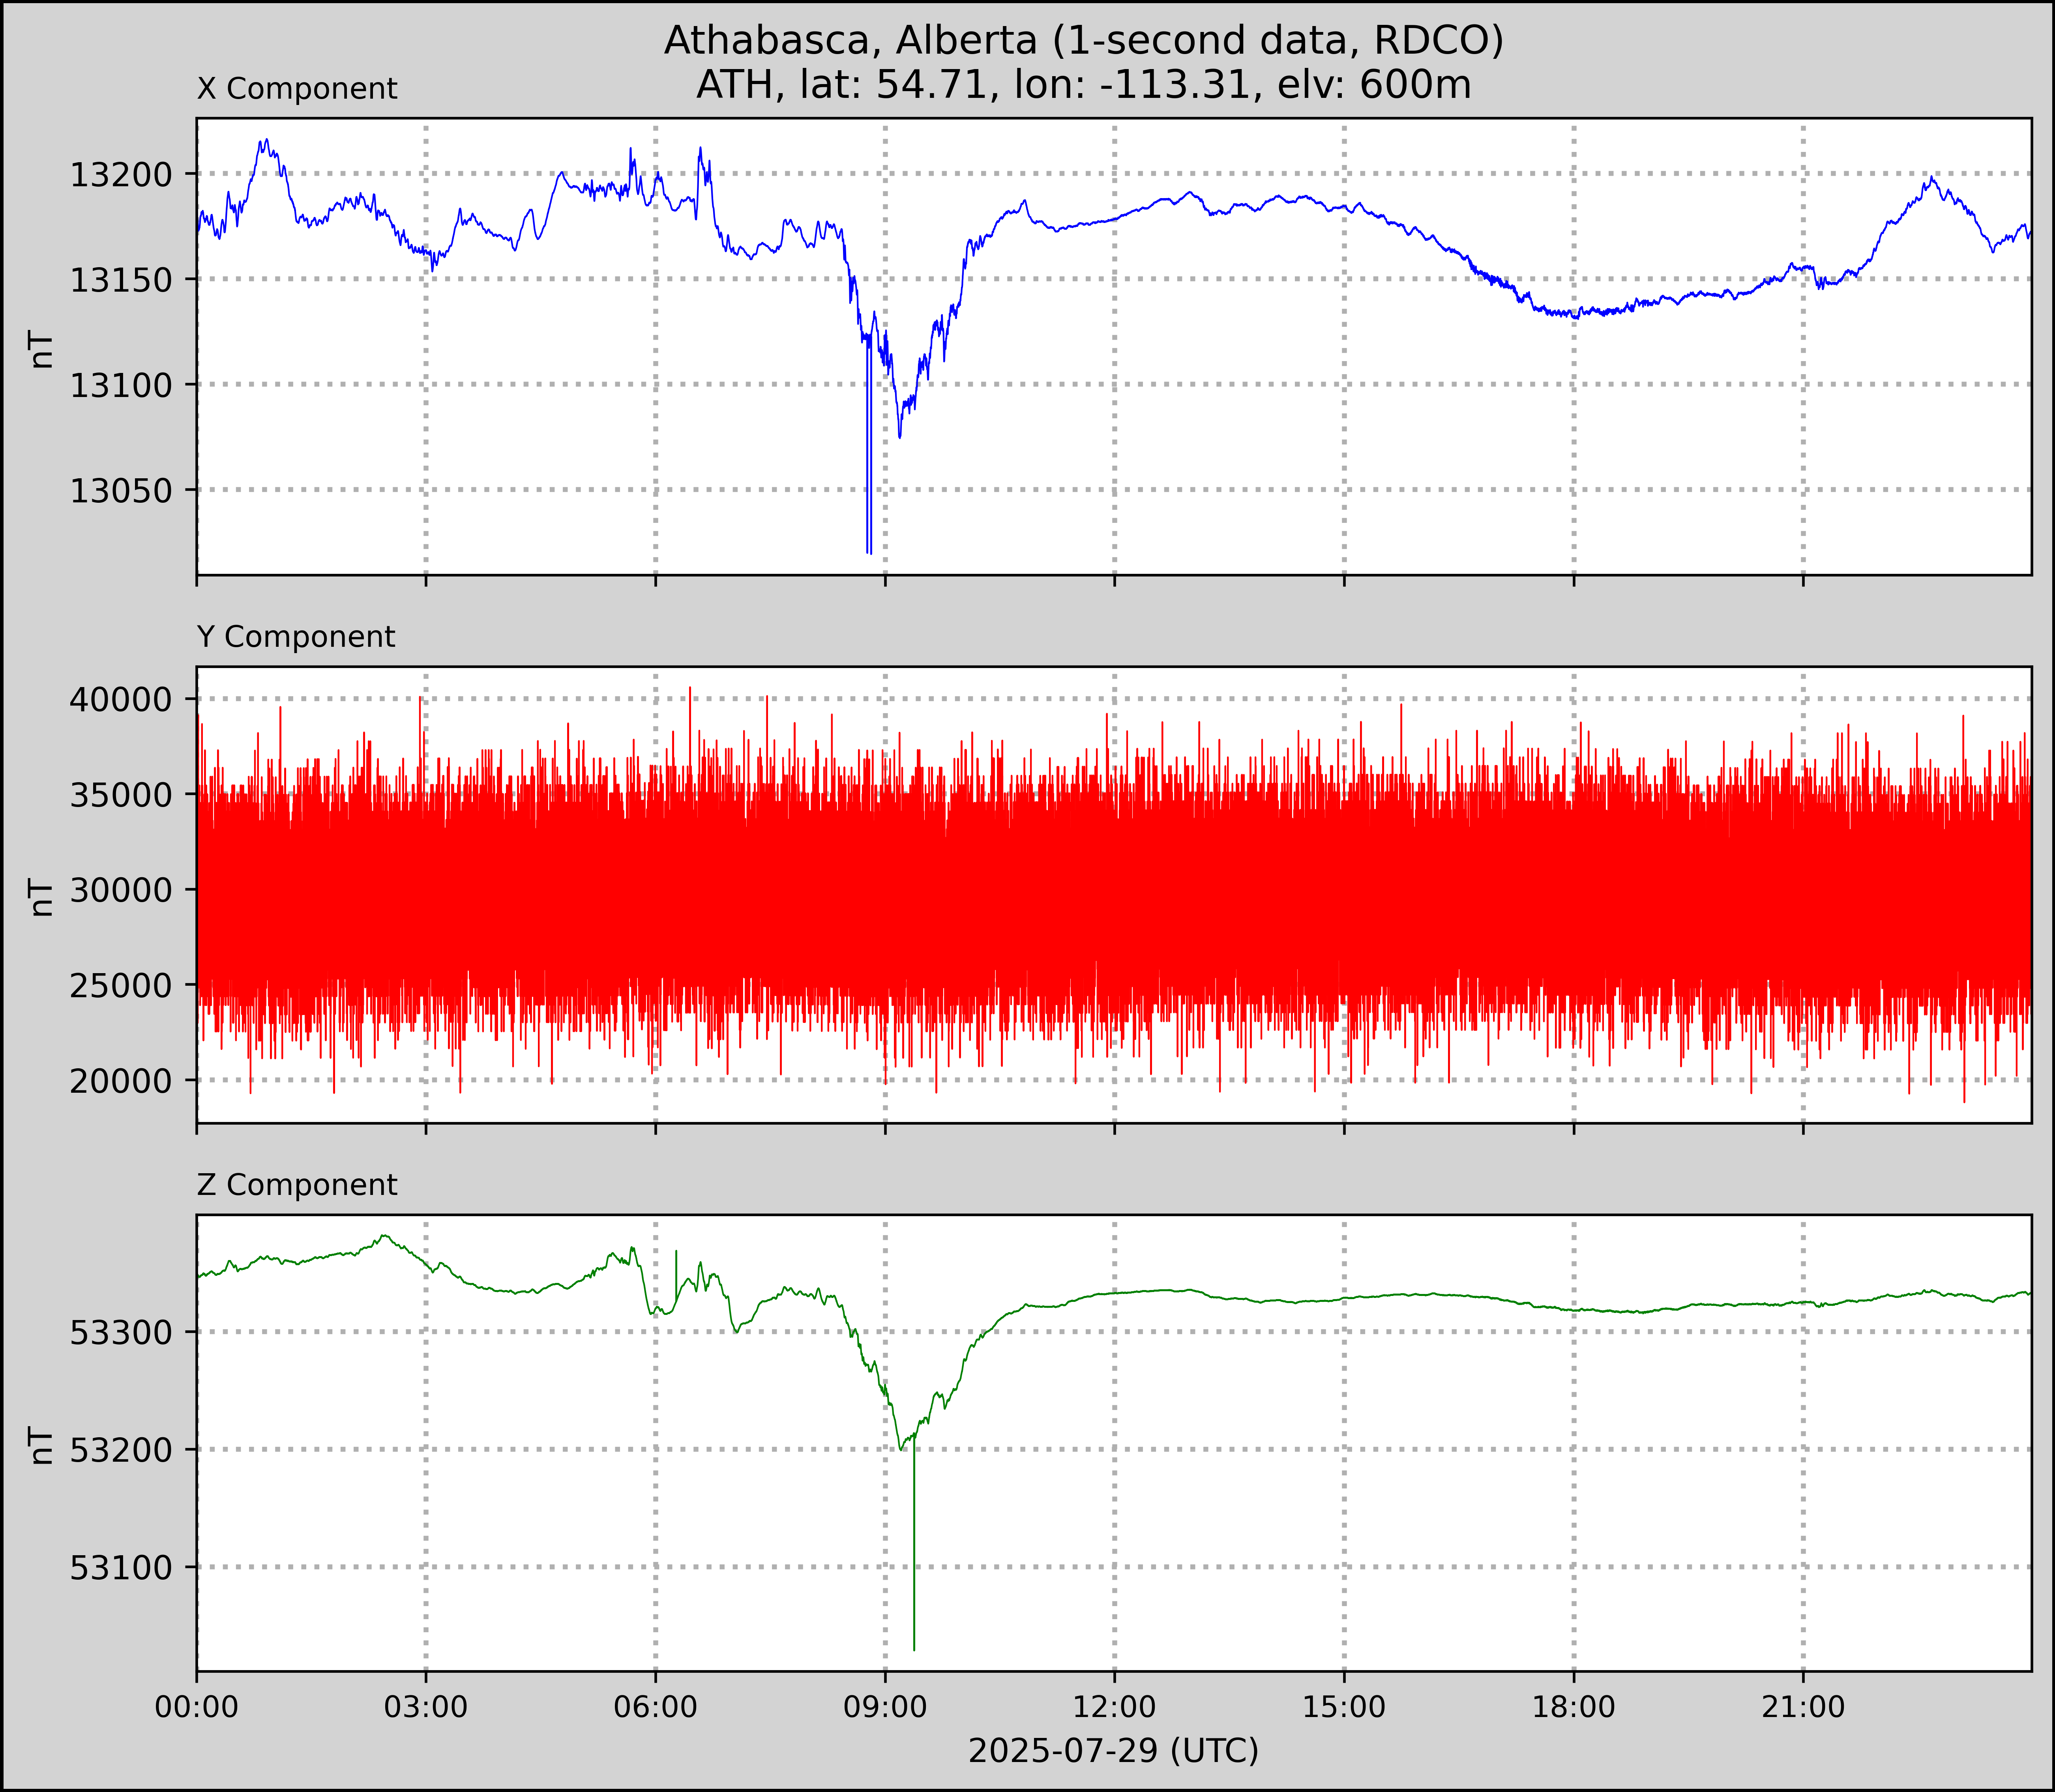The image size is (2055, 1792).
Task: Click the 2025-07-29 (UTC) axis label
Action: (x=1113, y=1750)
